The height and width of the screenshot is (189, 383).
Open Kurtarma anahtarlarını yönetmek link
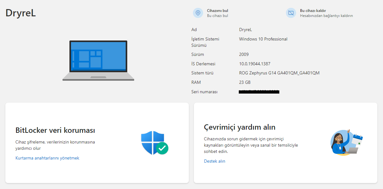click(47, 158)
